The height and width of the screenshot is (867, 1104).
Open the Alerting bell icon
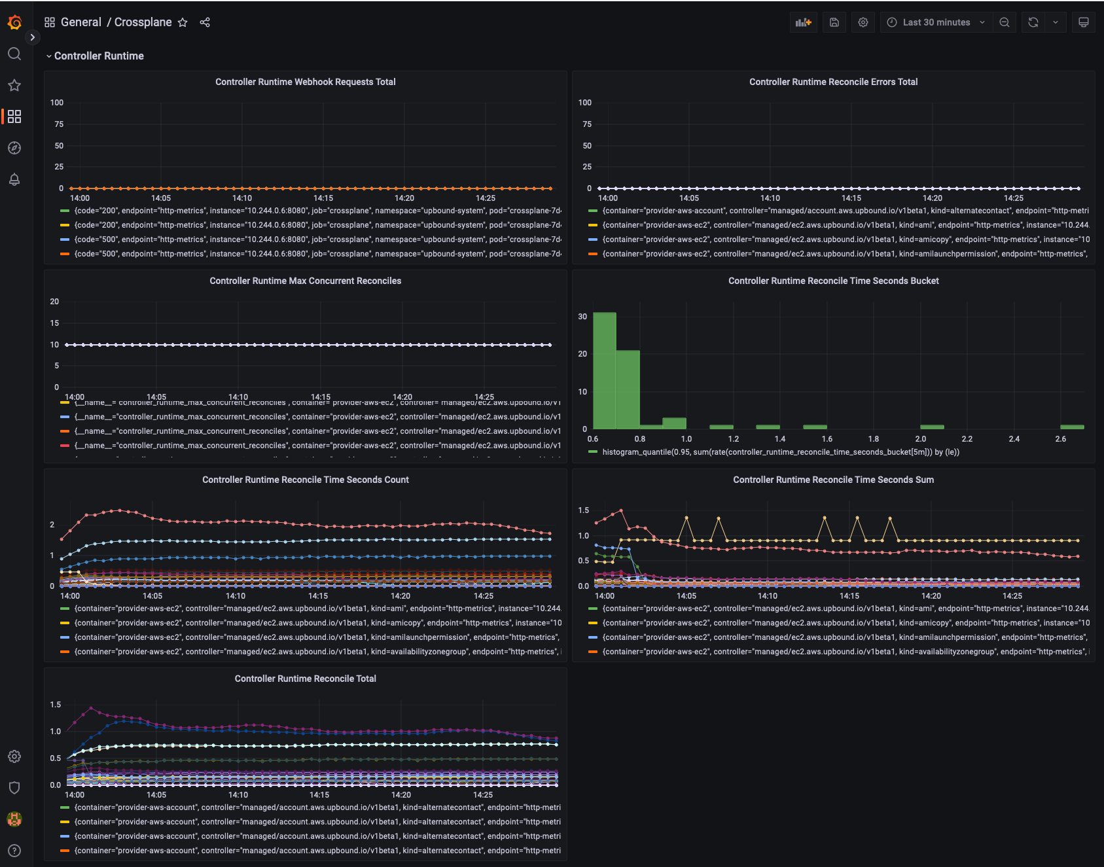coord(14,179)
